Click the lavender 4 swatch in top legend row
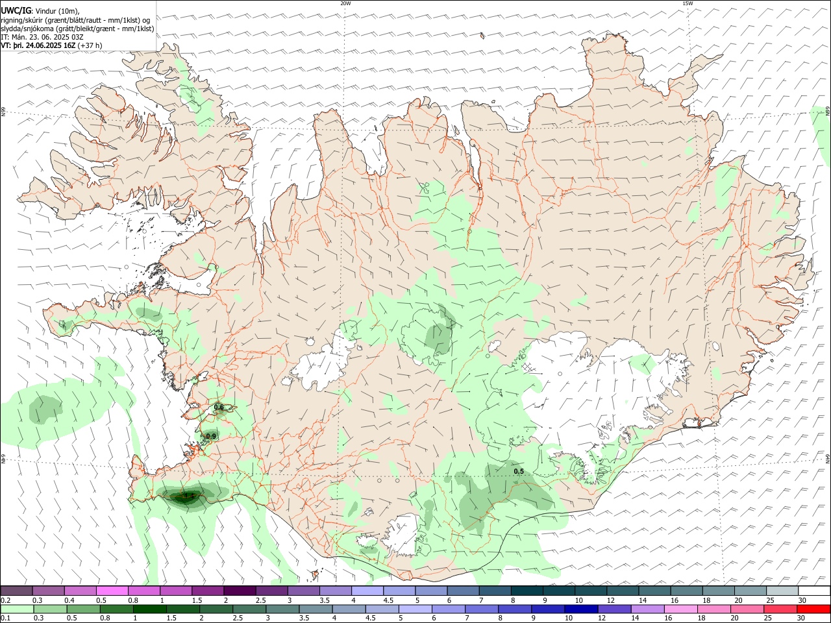The image size is (831, 623). (367, 591)
